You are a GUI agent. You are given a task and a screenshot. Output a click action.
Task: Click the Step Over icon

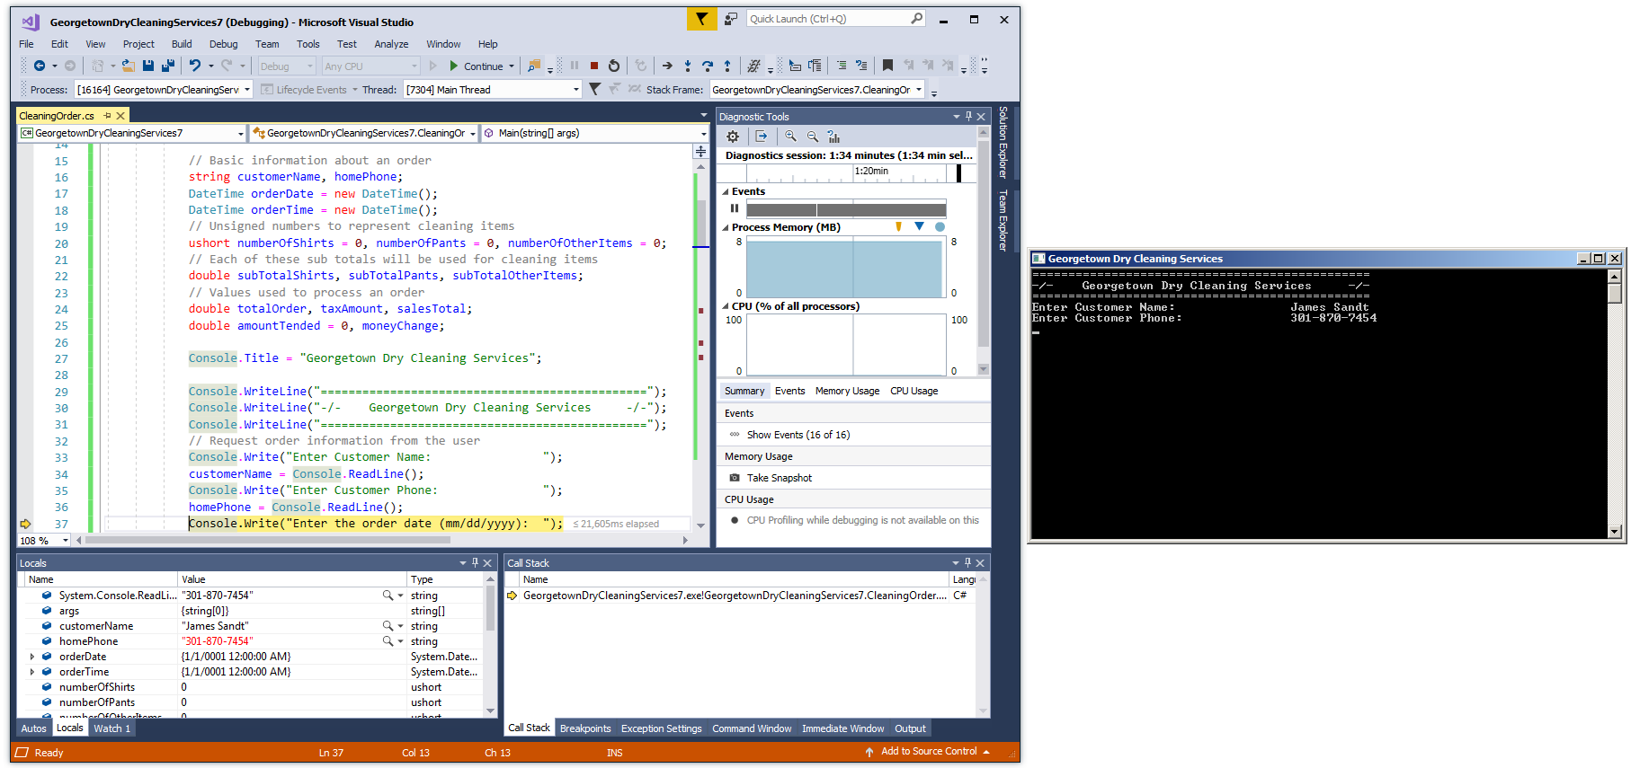coord(708,66)
